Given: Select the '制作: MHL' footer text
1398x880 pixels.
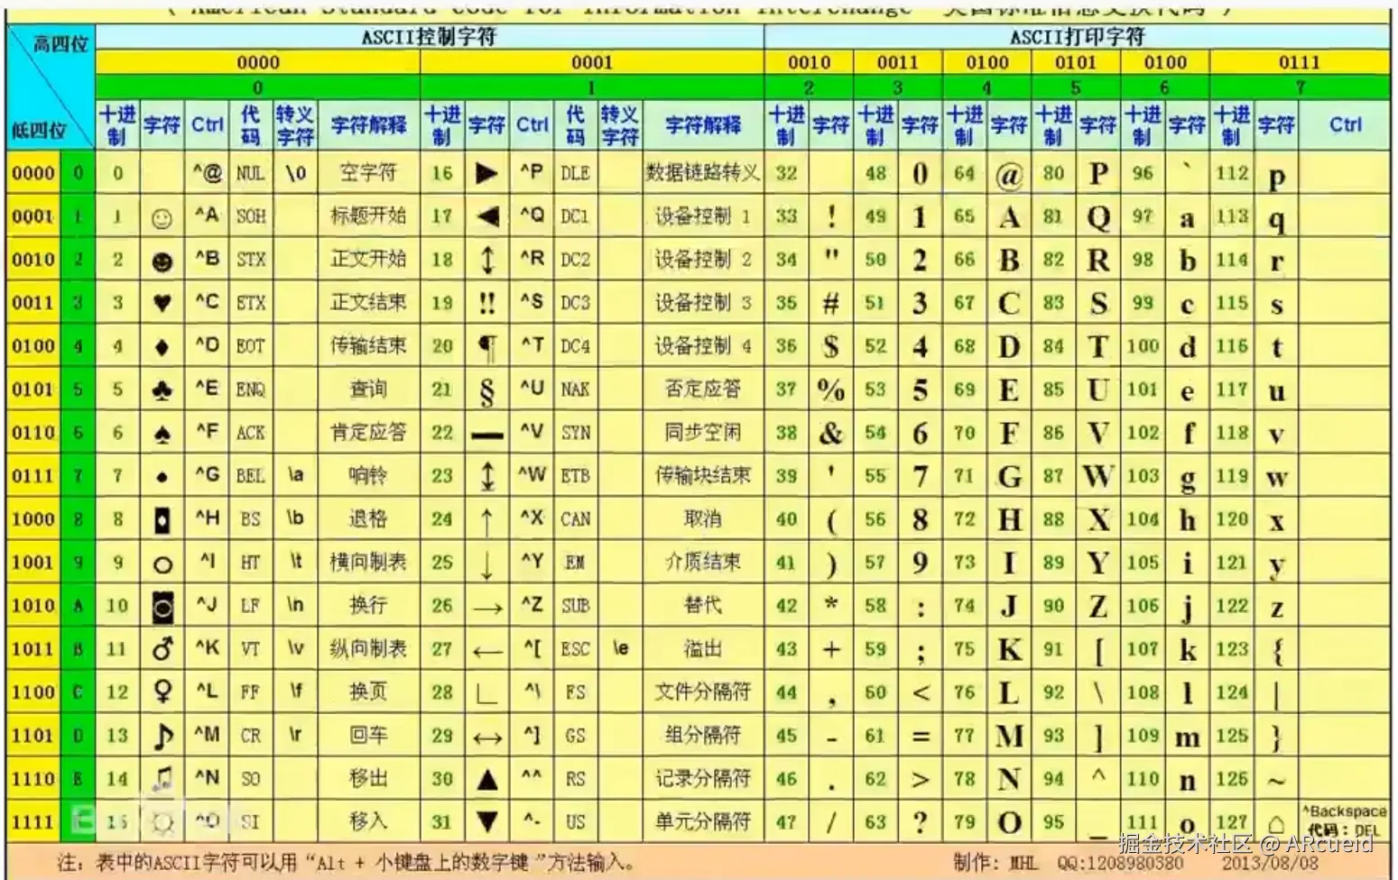Looking at the screenshot, I should click(x=995, y=863).
